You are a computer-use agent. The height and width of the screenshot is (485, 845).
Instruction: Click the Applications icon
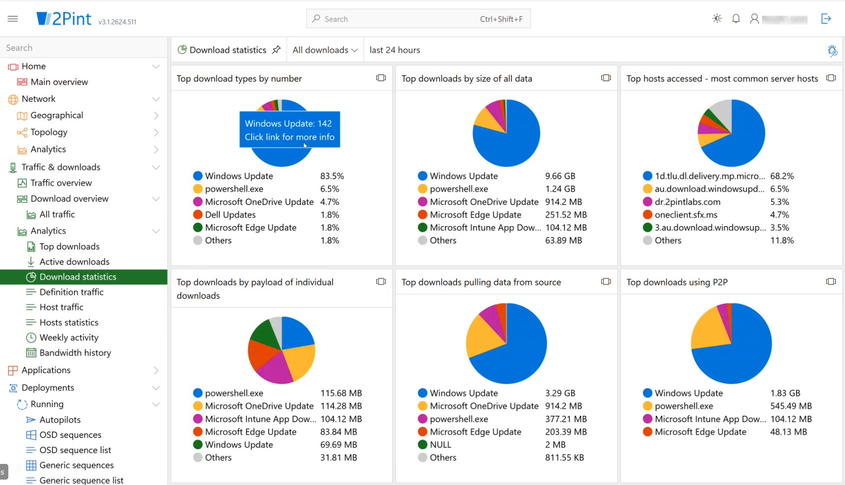[13, 370]
